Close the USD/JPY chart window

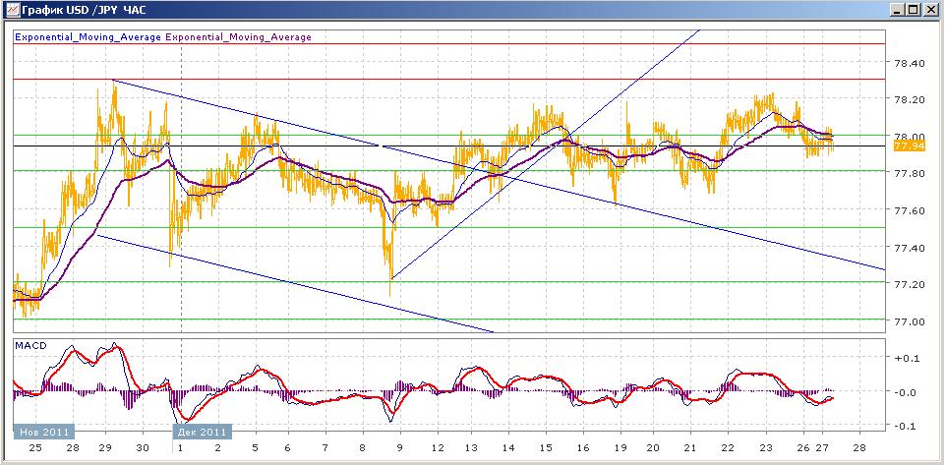tap(930, 10)
